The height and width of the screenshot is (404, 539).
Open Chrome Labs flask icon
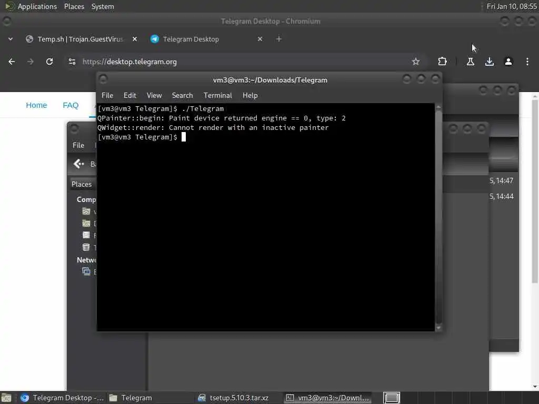(470, 62)
